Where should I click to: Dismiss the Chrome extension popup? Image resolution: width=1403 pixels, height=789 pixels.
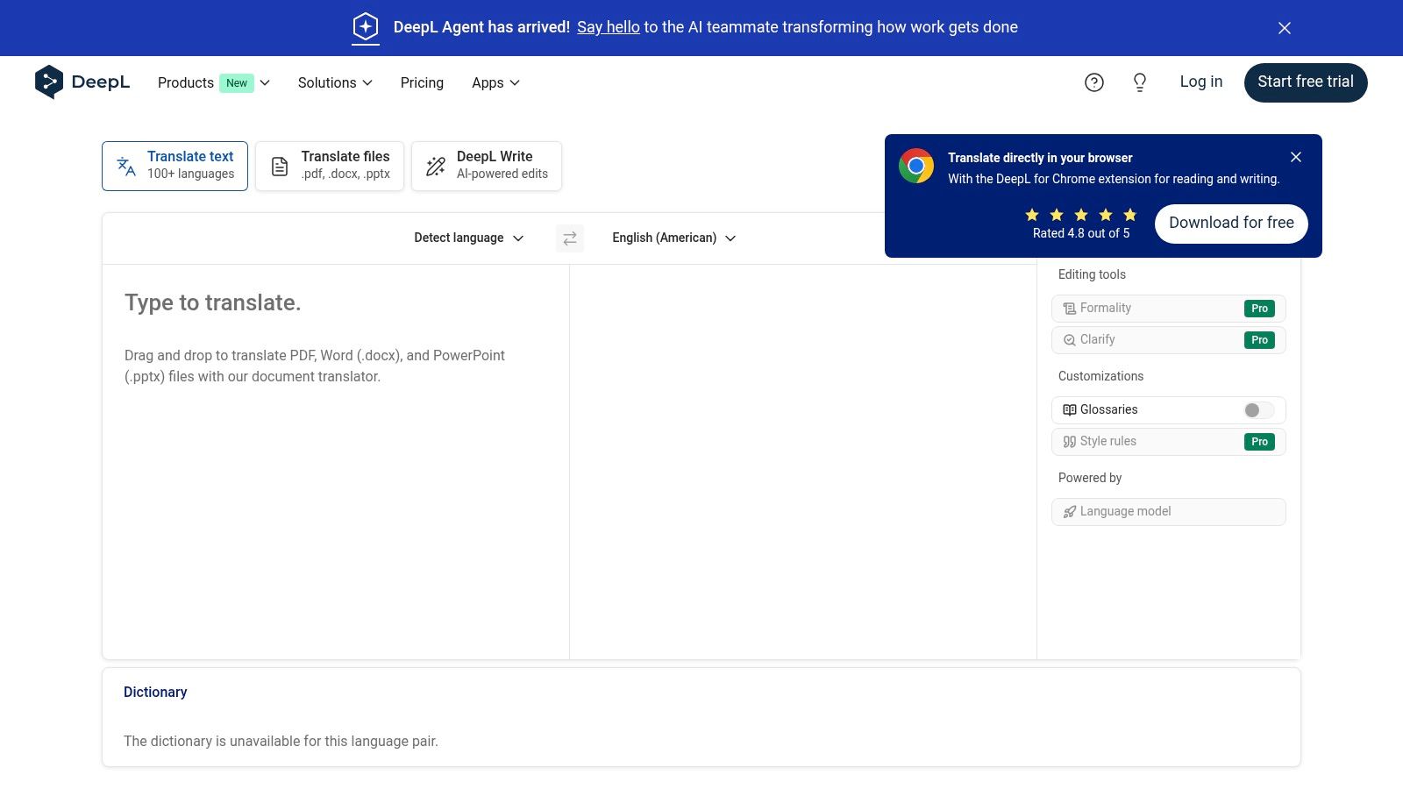click(1295, 157)
